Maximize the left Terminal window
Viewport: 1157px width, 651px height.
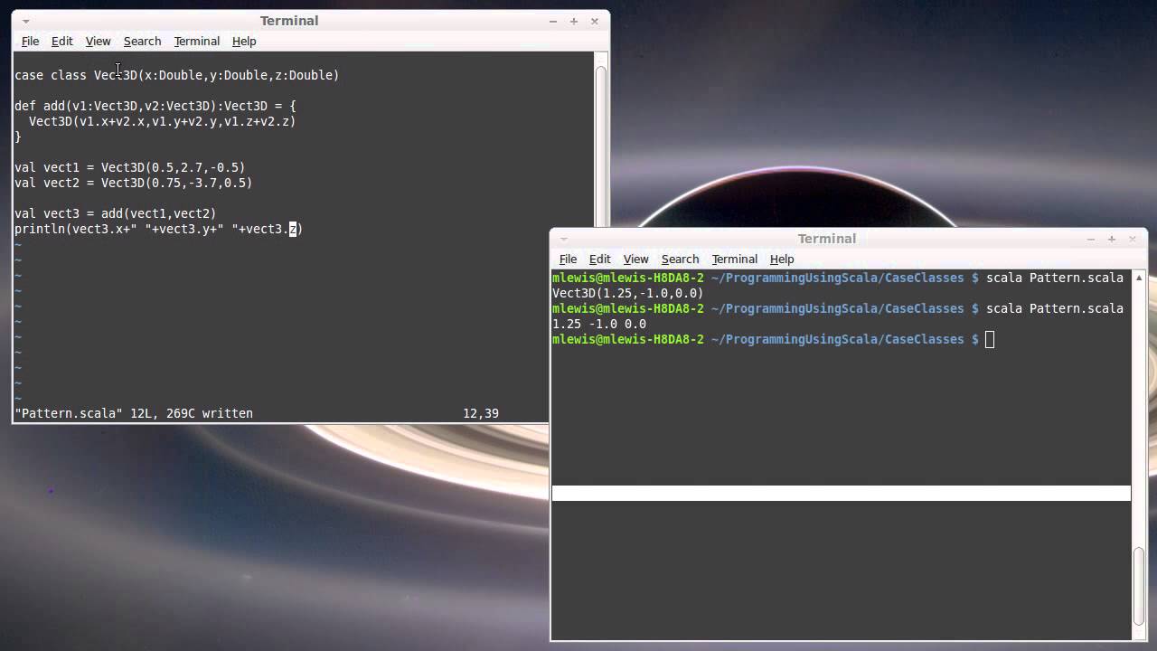click(574, 21)
